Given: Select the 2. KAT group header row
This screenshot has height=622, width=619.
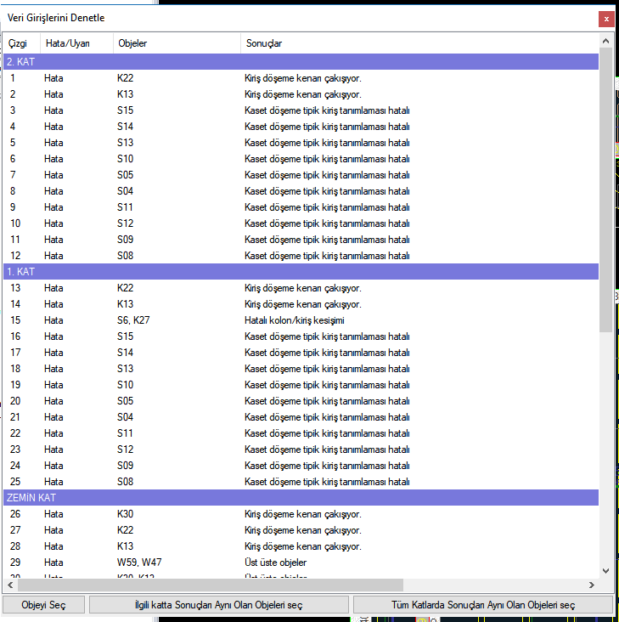Looking at the screenshot, I should coord(301,62).
